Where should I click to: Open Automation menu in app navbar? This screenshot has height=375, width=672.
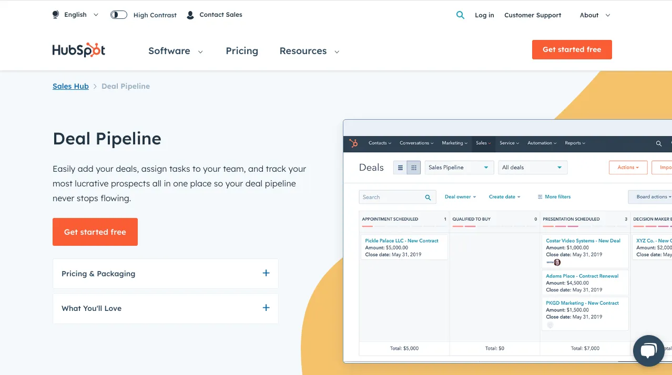542,143
